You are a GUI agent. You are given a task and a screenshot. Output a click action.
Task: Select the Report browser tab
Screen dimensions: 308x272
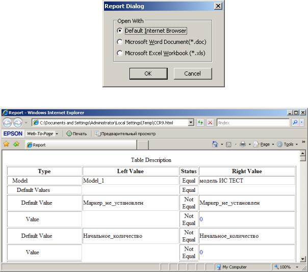click(81, 145)
